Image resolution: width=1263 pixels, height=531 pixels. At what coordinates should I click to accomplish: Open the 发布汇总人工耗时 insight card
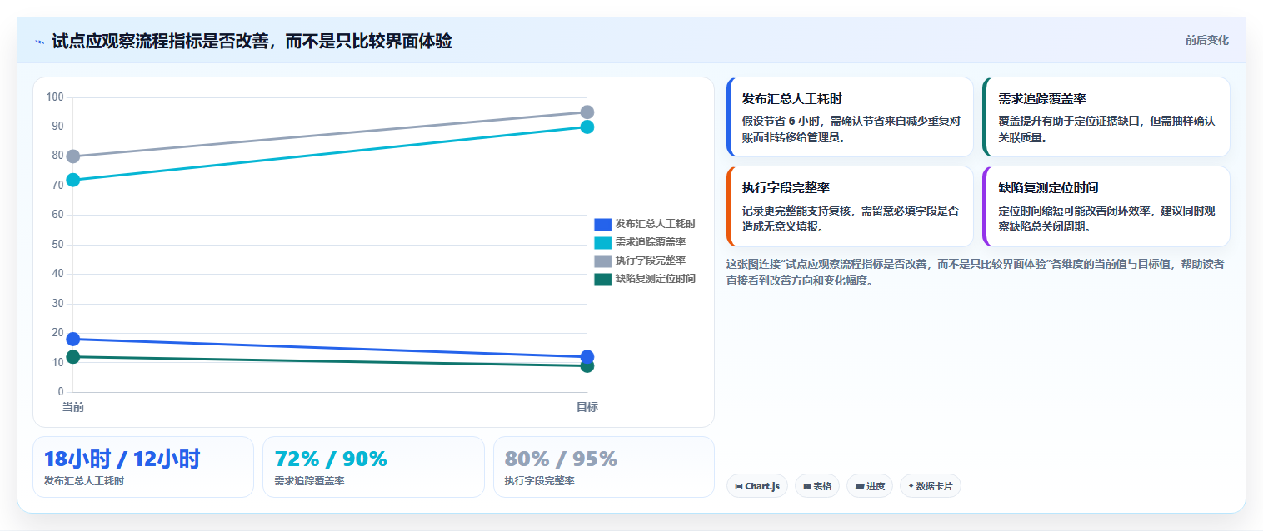pos(850,117)
